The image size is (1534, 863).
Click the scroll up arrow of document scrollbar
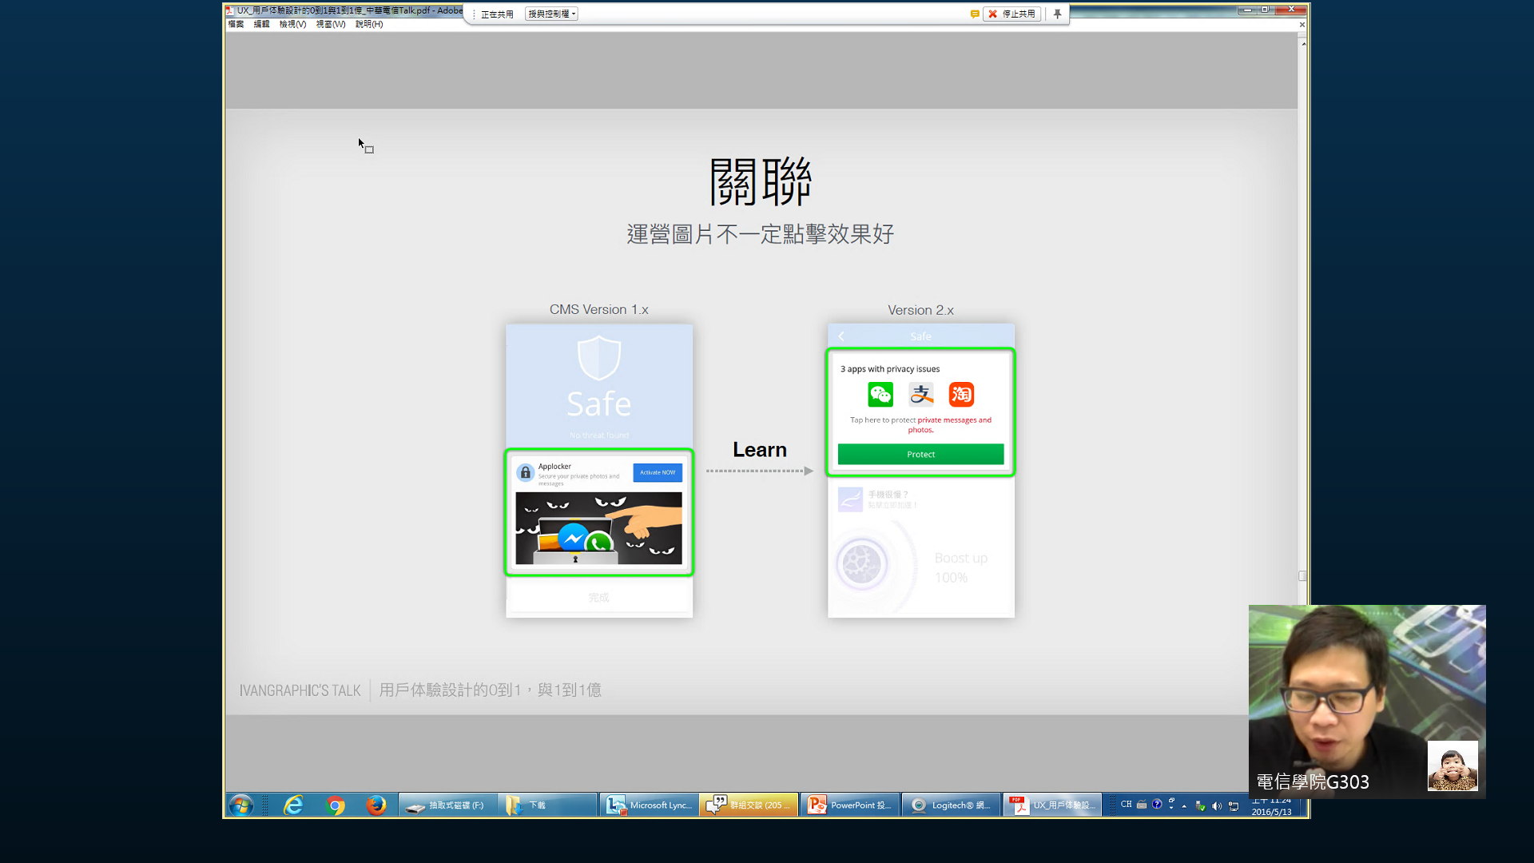tap(1303, 44)
